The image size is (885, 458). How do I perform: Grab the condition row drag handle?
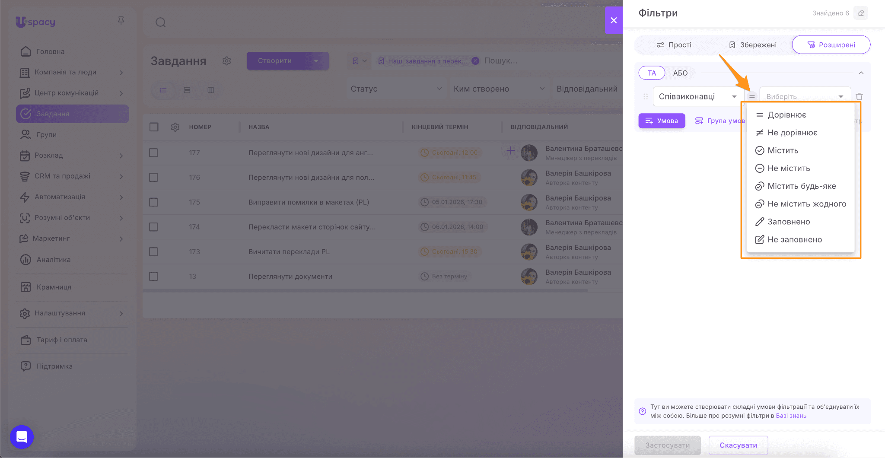coord(646,96)
